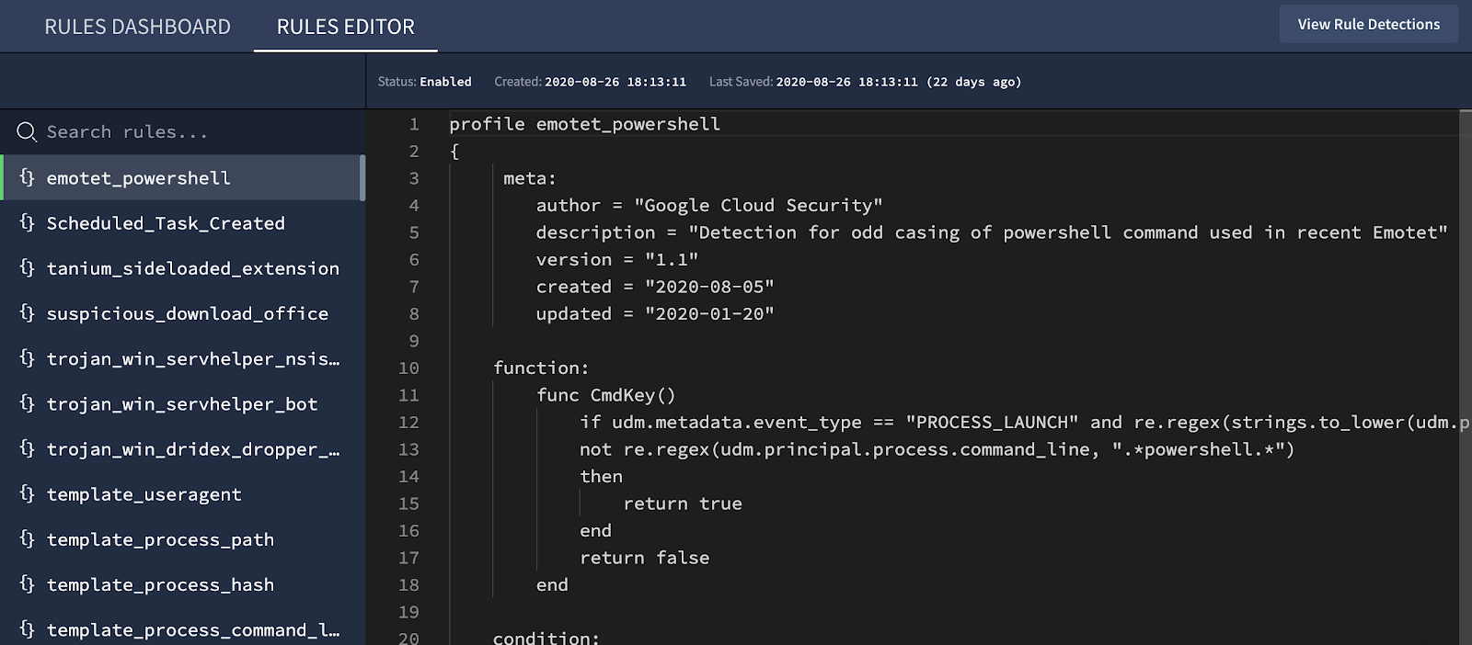
Task: Select the tanium_sideloaded_extension rule
Action: click(x=182, y=267)
